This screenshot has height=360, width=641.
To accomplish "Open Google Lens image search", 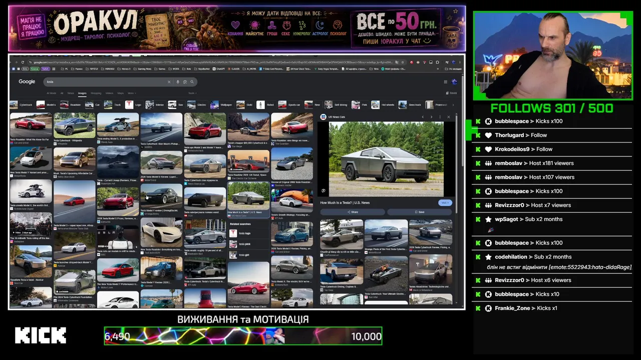I will (185, 81).
